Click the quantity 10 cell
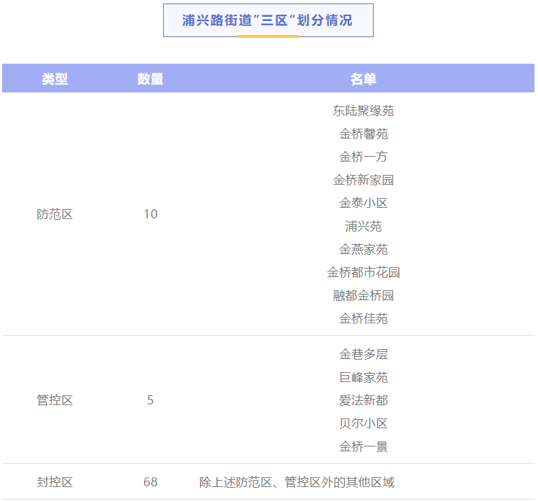538x501 pixels. 150,214
